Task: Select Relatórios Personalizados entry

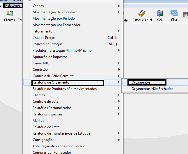Action: pos(73,108)
